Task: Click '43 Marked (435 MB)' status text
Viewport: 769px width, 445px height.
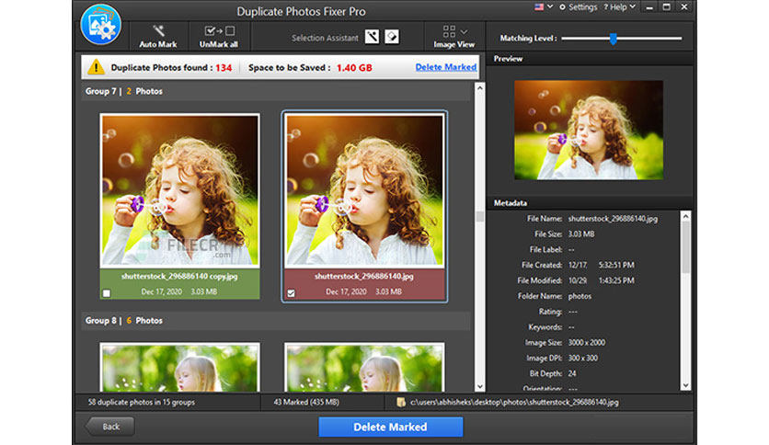Action: pyautogui.click(x=306, y=403)
